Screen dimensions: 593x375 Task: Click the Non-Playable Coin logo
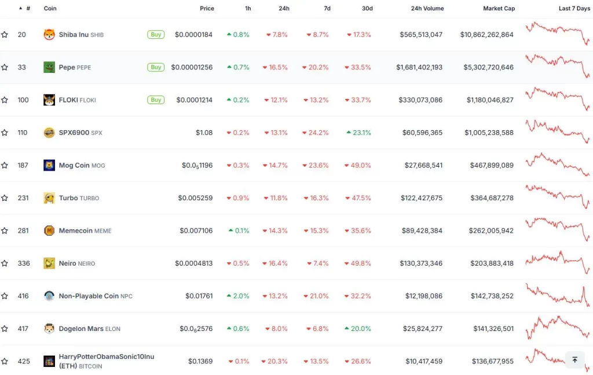(49, 296)
